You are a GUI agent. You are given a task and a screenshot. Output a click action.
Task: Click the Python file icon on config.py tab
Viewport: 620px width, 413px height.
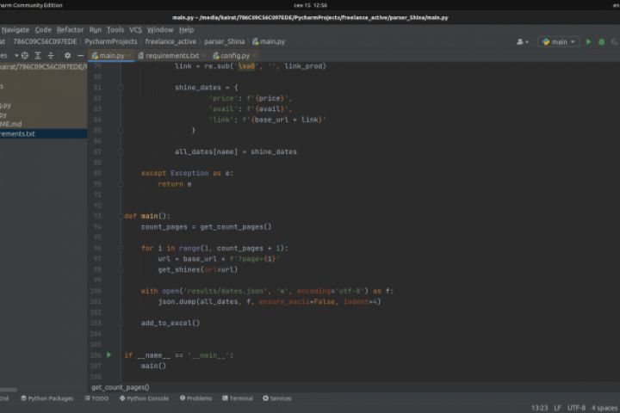pyautogui.click(x=216, y=56)
